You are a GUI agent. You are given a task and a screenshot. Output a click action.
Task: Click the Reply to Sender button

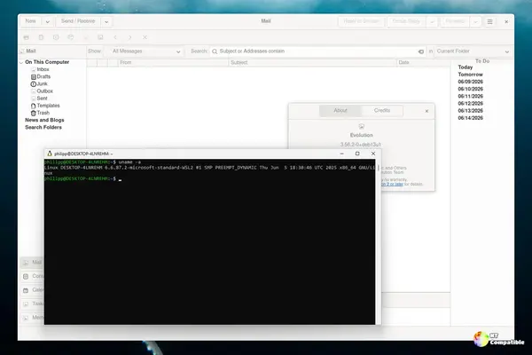pyautogui.click(x=361, y=21)
